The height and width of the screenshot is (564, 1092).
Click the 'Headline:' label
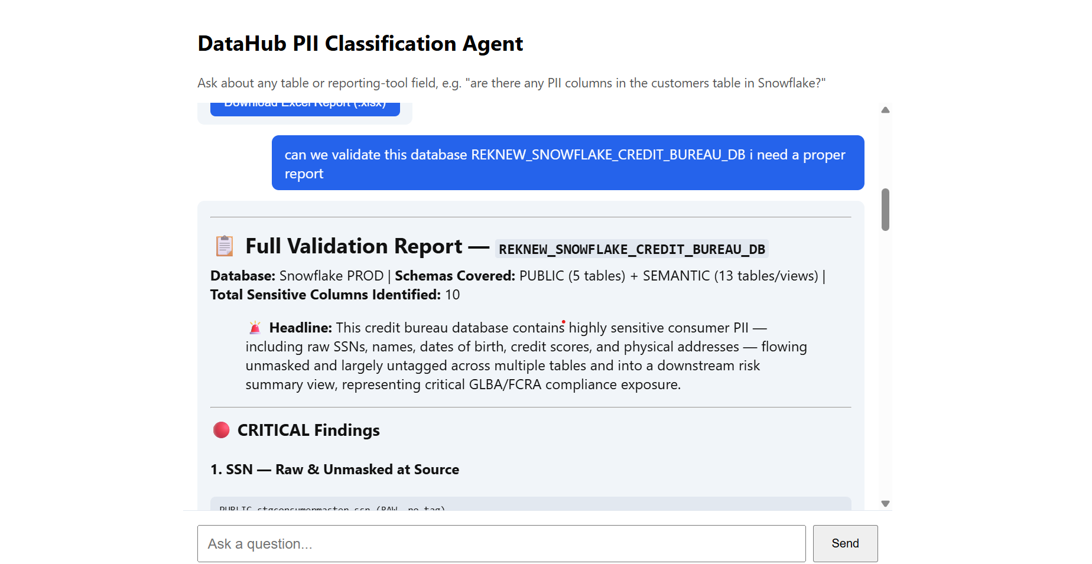point(301,328)
